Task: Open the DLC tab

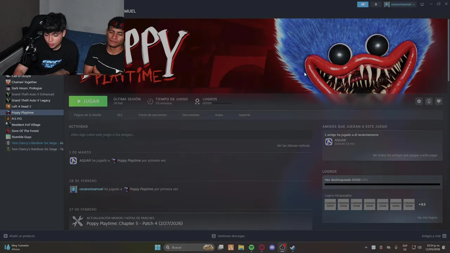Action: 120,115
